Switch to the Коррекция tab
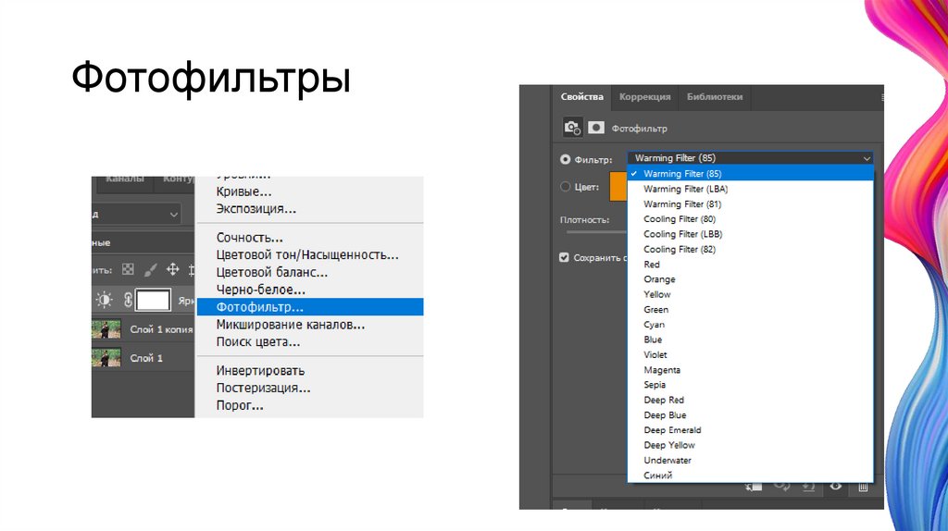948x531 pixels. click(644, 96)
